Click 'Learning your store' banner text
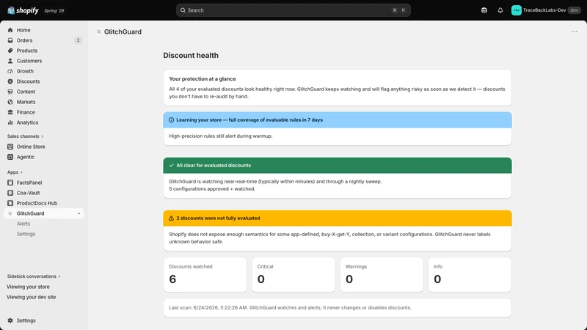The image size is (587, 330). tap(249, 120)
